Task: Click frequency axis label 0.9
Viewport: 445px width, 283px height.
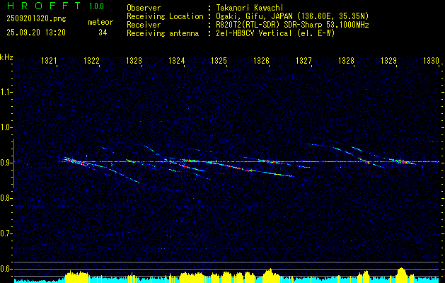Action: [6, 163]
